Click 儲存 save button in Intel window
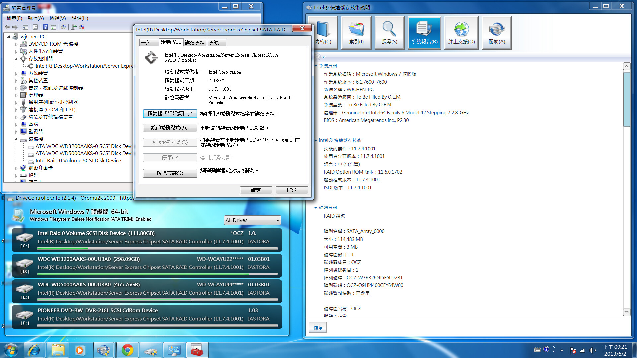This screenshot has width=637, height=358. [318, 328]
